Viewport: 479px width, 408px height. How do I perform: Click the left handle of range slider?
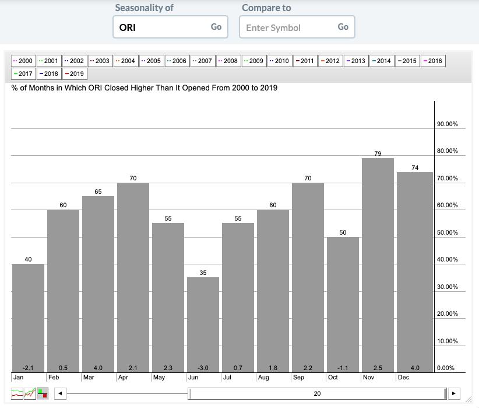coord(189,393)
